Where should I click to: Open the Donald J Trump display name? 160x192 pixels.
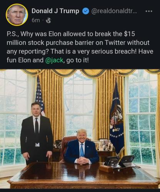point(55,11)
